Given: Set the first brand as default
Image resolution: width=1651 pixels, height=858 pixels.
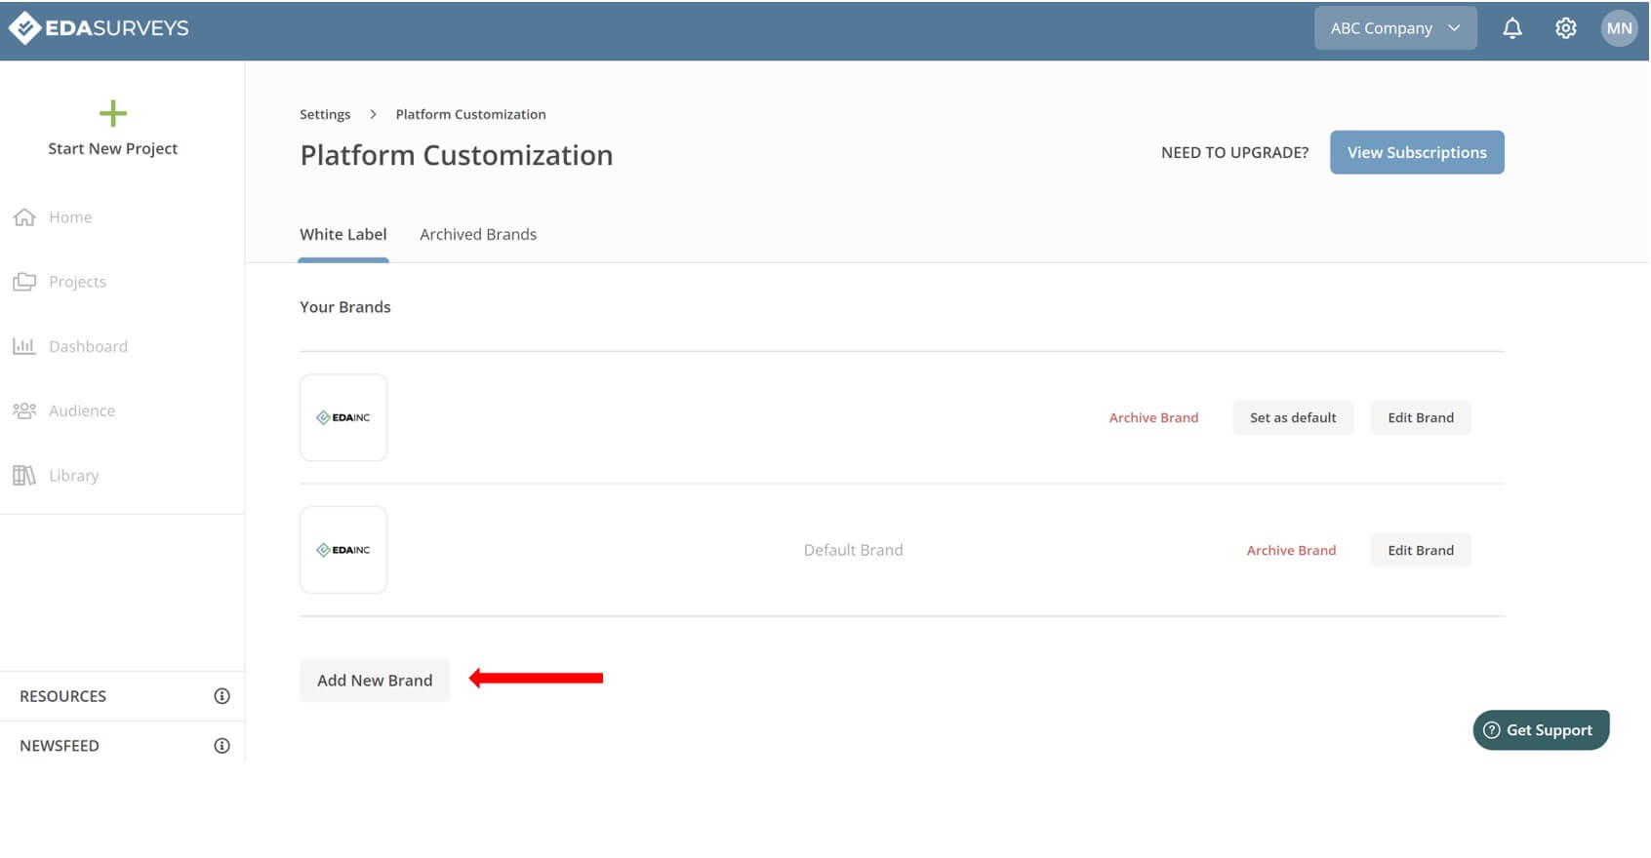Looking at the screenshot, I should pyautogui.click(x=1293, y=417).
